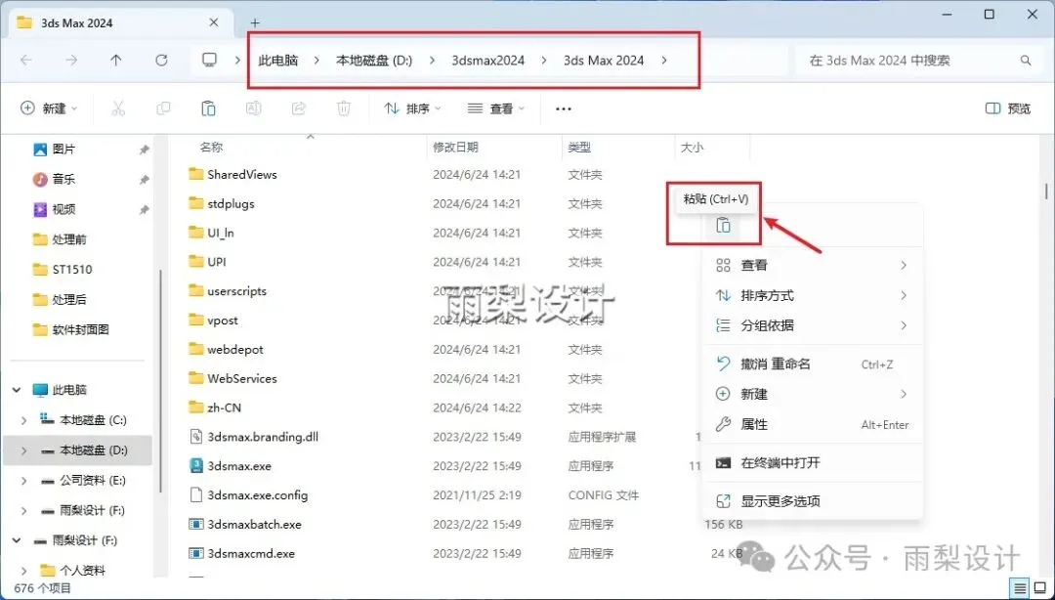Image resolution: width=1055 pixels, height=600 pixels.
Task: Click the search magnifier icon
Action: coord(1026,60)
